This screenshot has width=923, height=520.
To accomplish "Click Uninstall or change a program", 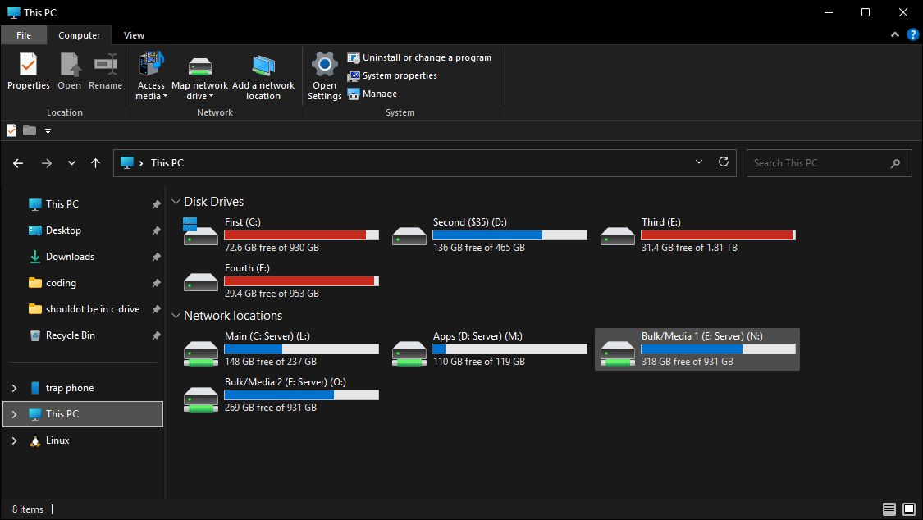I will (x=419, y=57).
